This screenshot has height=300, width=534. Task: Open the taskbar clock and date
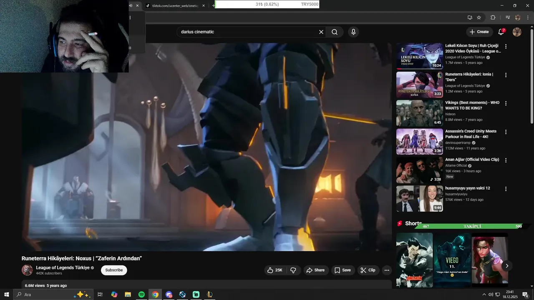509,295
